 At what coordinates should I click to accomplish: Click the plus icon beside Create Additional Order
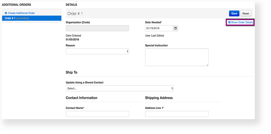pyautogui.click(x=6, y=13)
